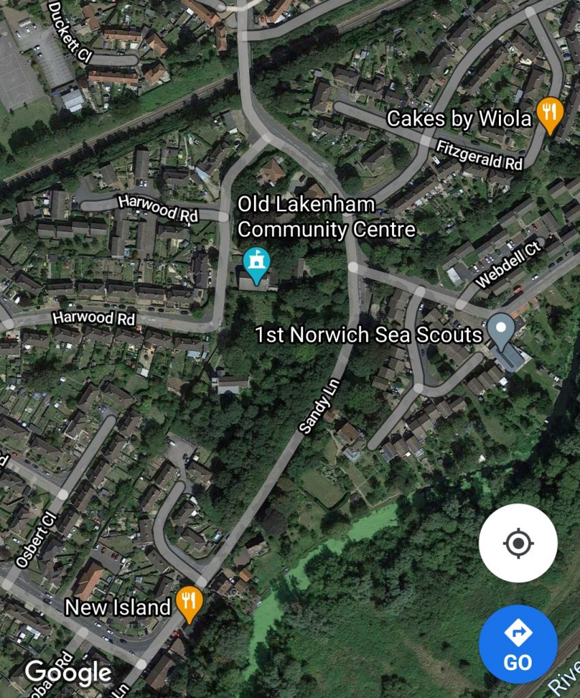The height and width of the screenshot is (698, 580).
Task: Select the Osbert Cl road label
Action: [37, 540]
